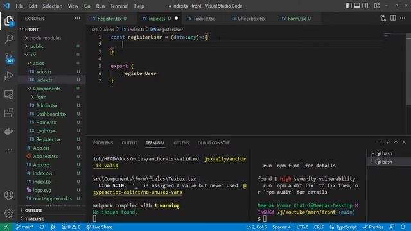Click the CRLF end of line indicator
Viewport: 411px width, 231px height.
[319, 227]
